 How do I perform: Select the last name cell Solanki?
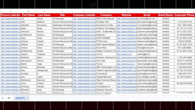44,41
